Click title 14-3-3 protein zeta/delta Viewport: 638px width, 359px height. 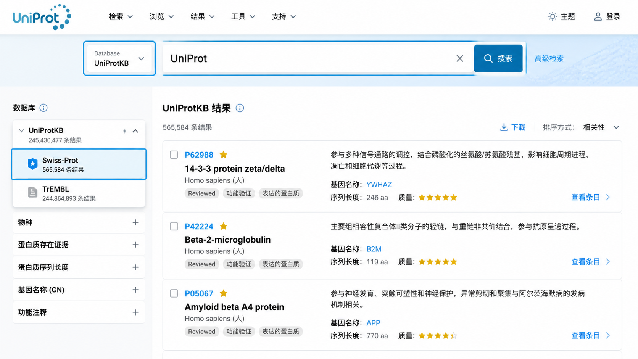(235, 169)
